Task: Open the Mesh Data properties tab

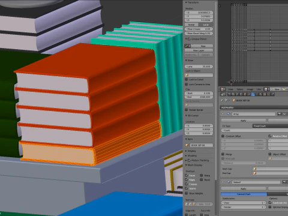Action: click(257, 94)
